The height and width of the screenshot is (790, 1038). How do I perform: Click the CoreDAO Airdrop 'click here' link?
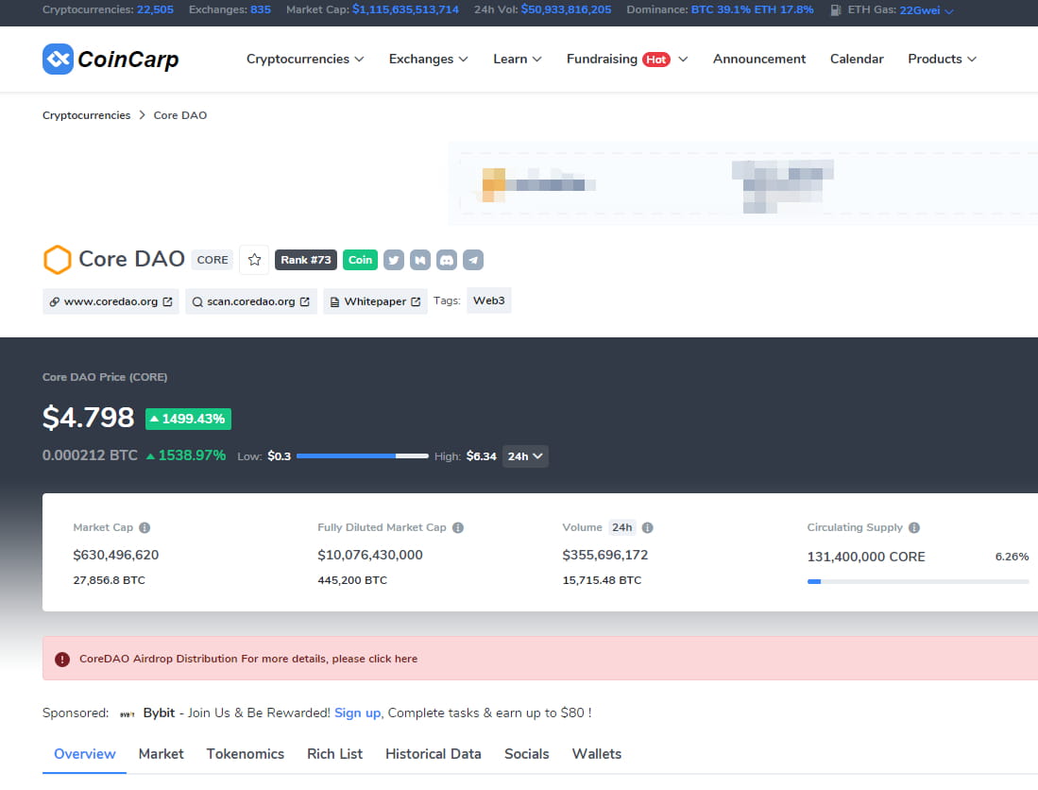point(397,659)
